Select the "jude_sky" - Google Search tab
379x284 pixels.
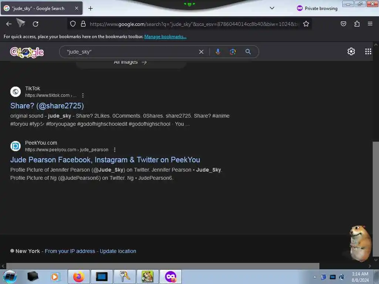(x=41, y=8)
